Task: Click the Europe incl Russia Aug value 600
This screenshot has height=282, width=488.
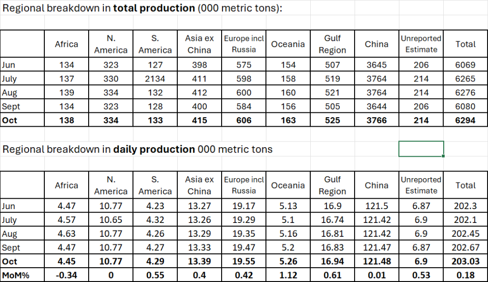Action: pyautogui.click(x=244, y=93)
